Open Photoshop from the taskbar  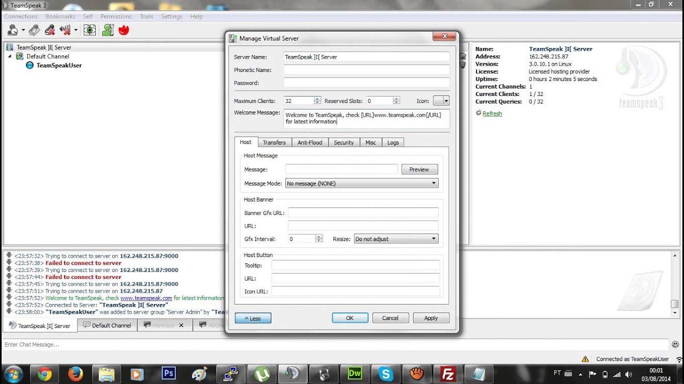coord(168,374)
